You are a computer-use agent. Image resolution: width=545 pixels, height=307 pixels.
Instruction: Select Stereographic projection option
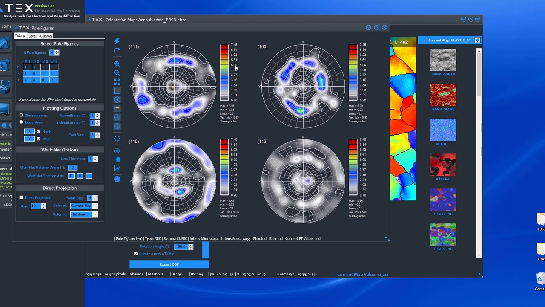click(21, 116)
